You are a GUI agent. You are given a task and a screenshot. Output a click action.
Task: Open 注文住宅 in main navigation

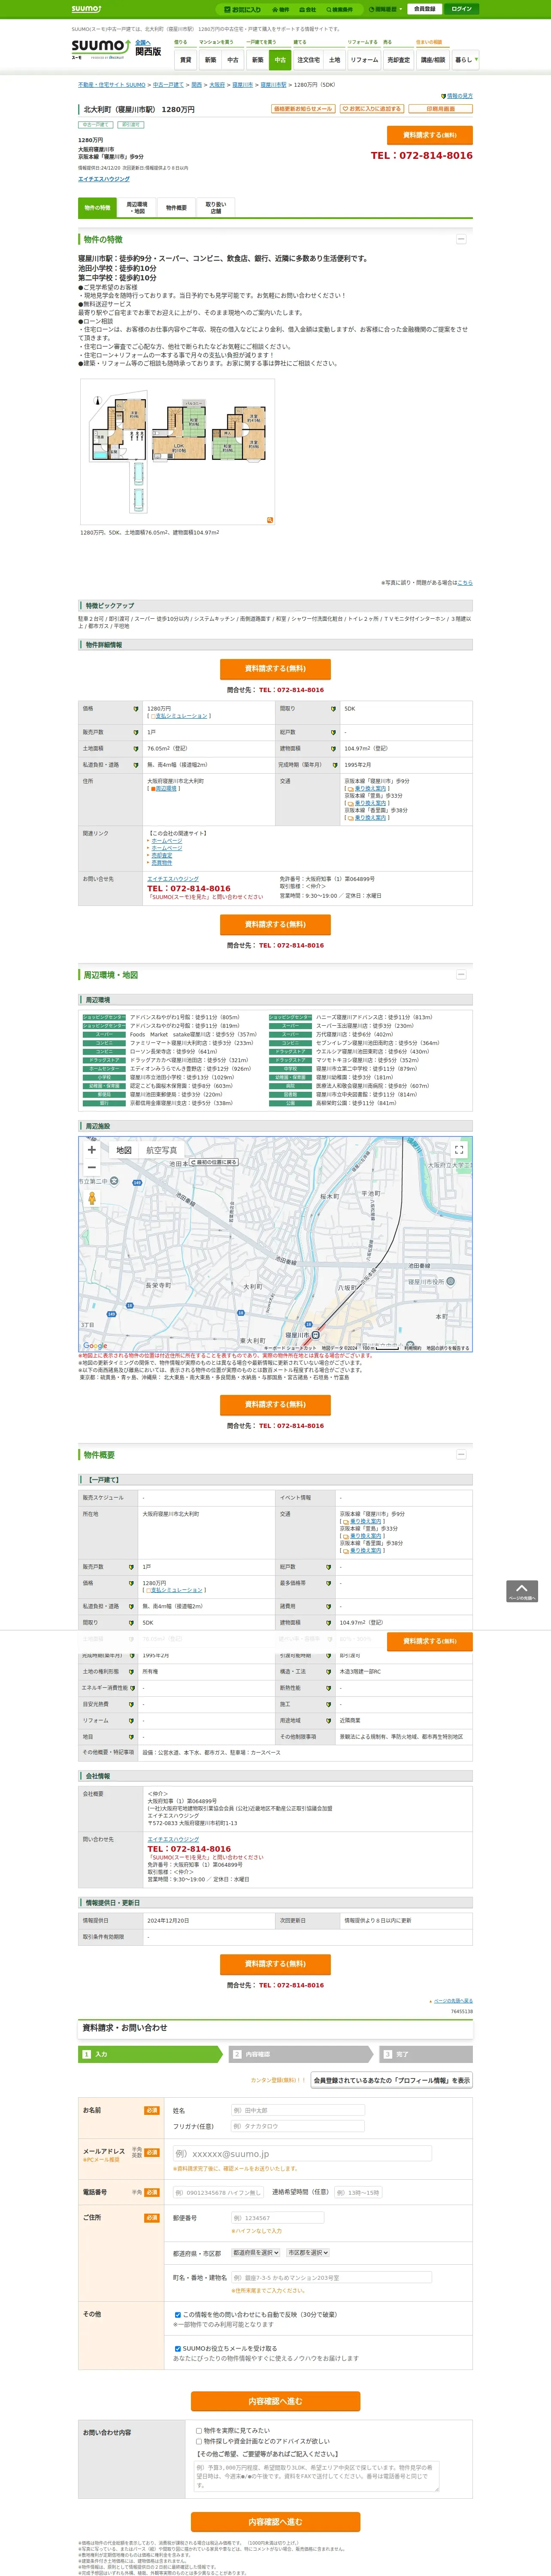point(309,60)
